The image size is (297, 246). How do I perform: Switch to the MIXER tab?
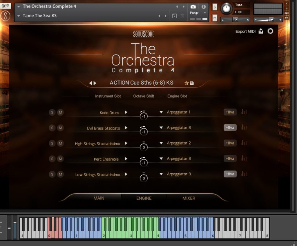pos(189,198)
